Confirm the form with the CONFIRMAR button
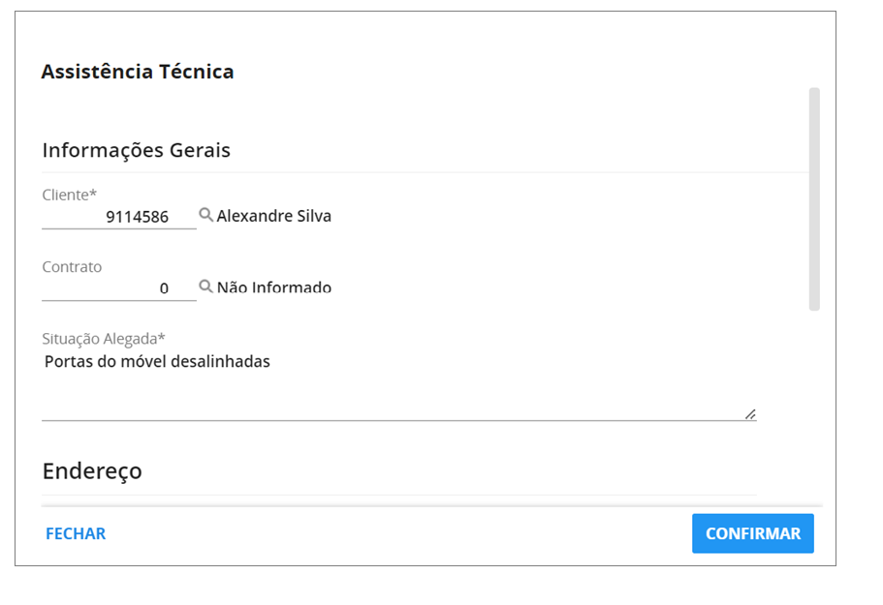 [x=753, y=533]
